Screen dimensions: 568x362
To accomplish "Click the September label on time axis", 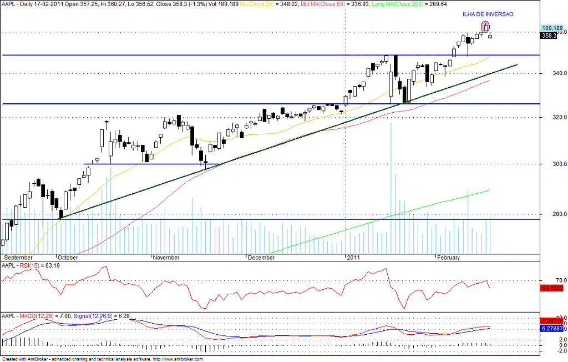I will point(18,258).
